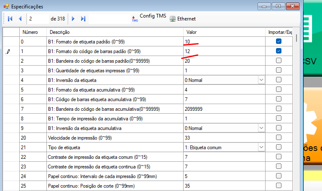322x191 pixels.
Task: Enable import checkbox for Velocidade de impressão
Action: coord(279,138)
